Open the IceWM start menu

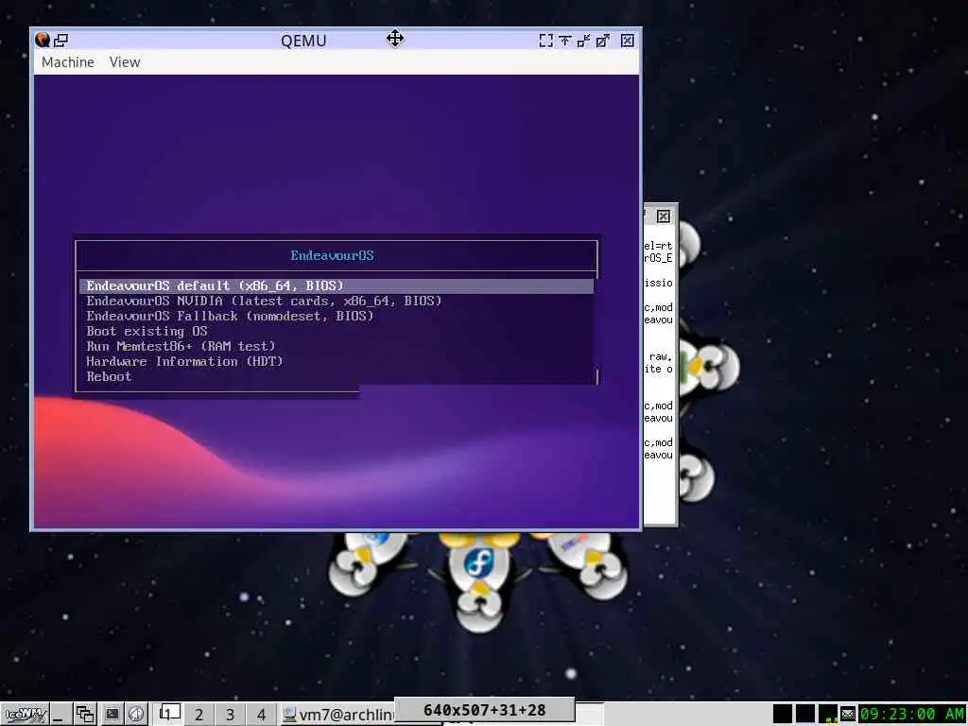click(x=26, y=715)
